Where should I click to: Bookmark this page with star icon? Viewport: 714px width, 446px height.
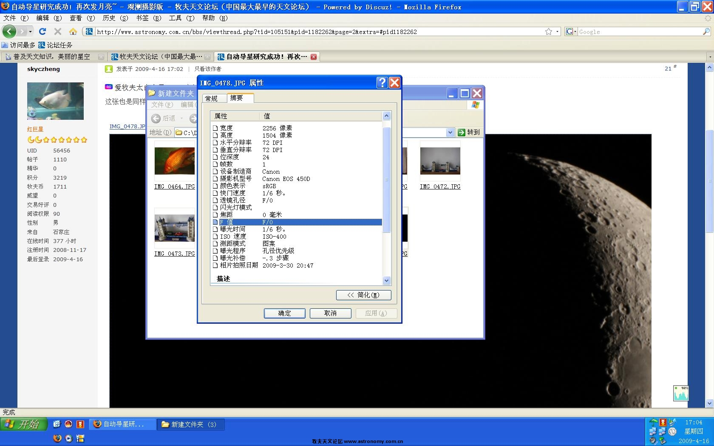(549, 31)
